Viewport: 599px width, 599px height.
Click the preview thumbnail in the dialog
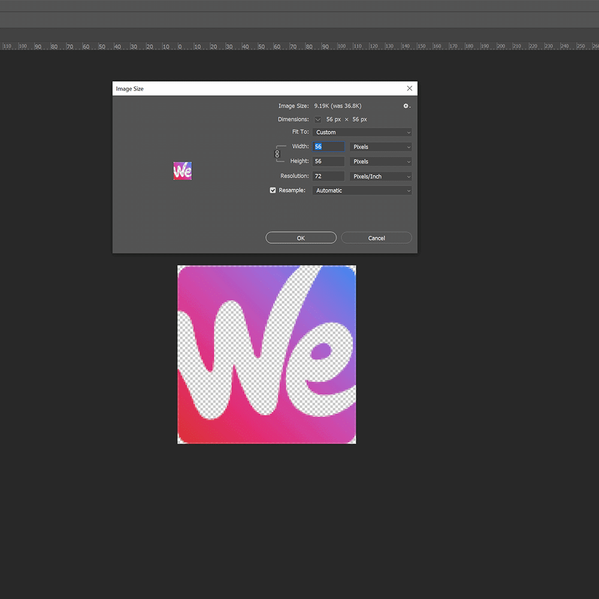(183, 171)
